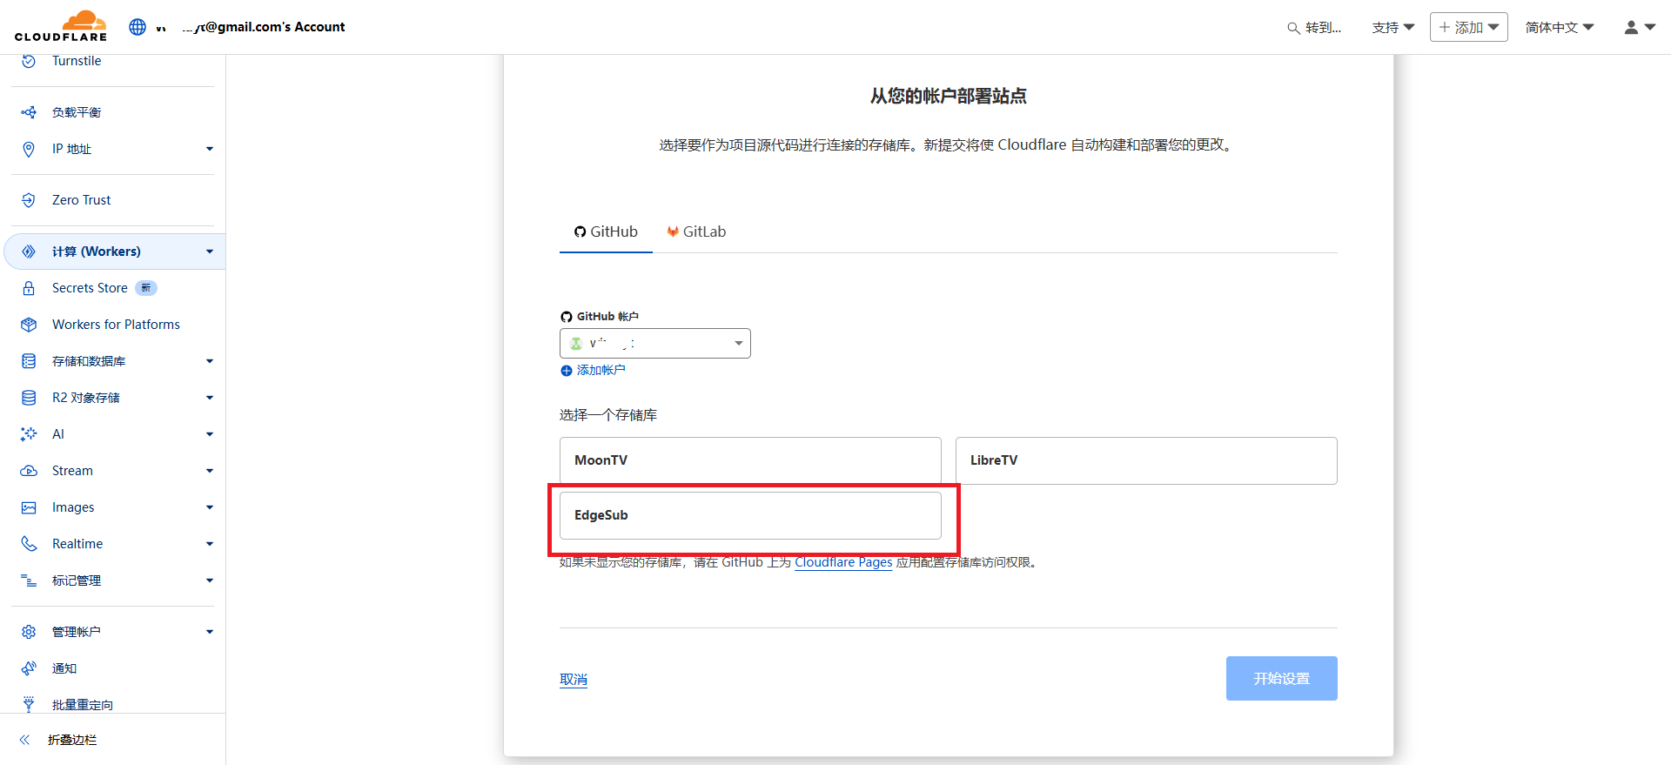This screenshot has width=1671, height=765.
Task: Click the blue start setup button
Action: (x=1281, y=678)
